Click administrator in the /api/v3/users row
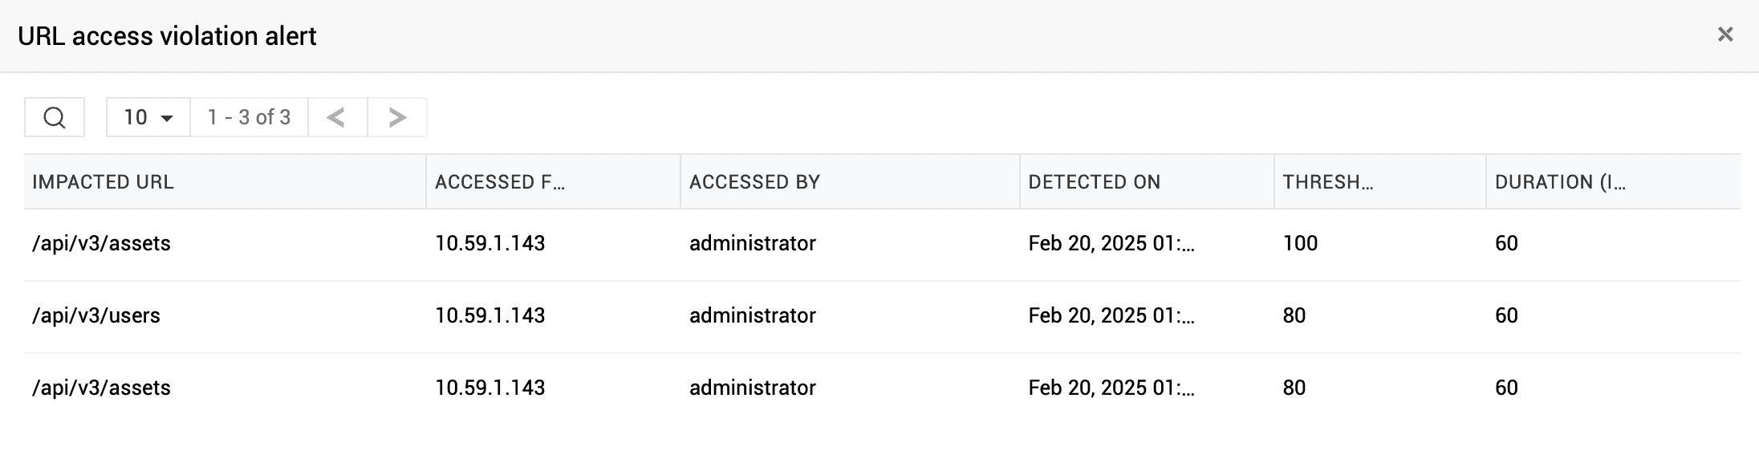Viewport: 1759px width, 451px height. 752,316
